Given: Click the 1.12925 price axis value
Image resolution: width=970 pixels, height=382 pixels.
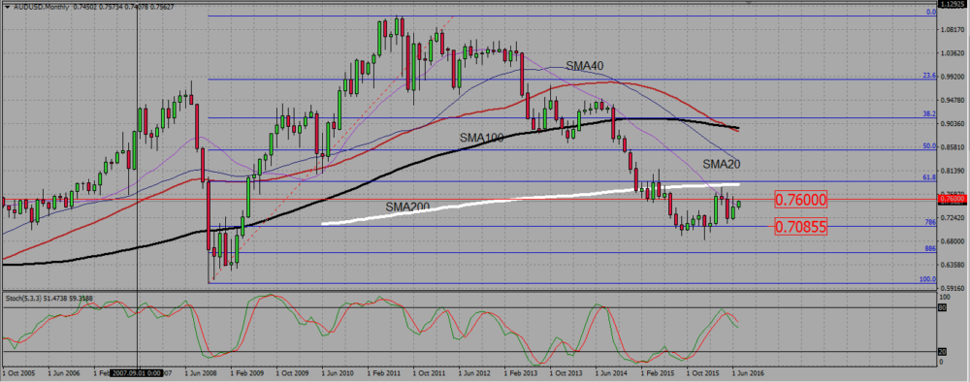Looking at the screenshot, I should pyautogui.click(x=953, y=4).
